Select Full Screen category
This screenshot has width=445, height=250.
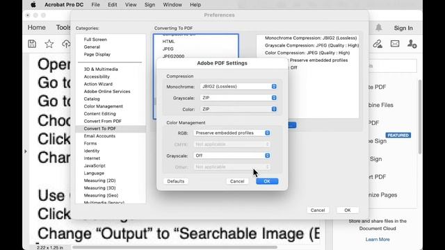[x=95, y=40]
